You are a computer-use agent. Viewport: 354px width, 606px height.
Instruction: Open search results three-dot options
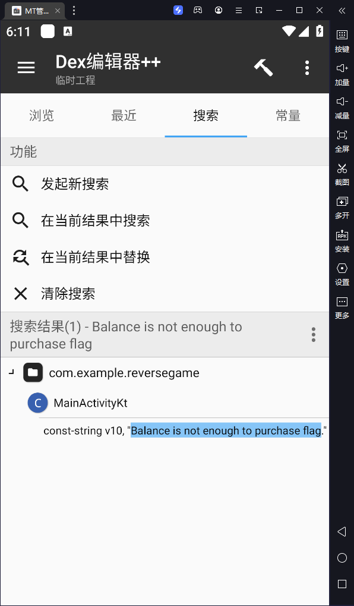pos(313,335)
